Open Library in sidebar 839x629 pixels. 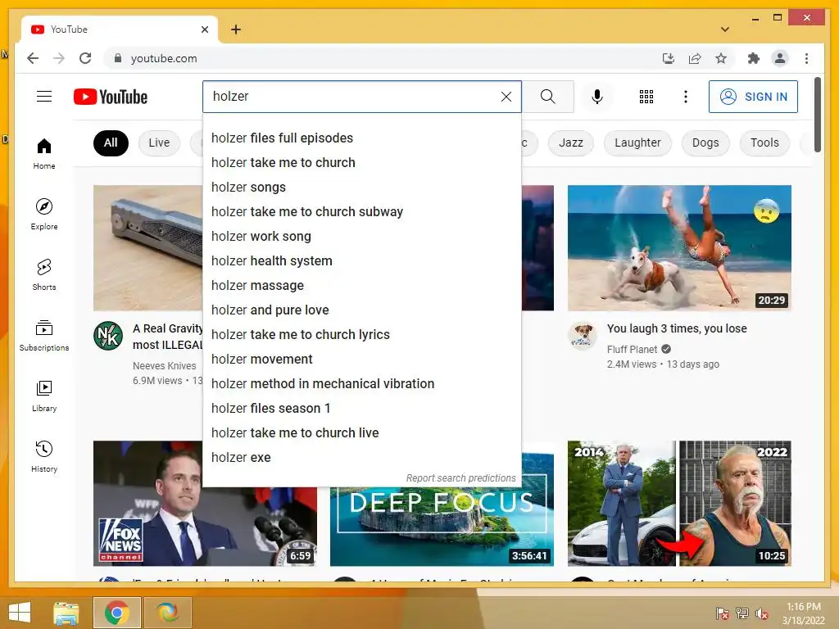[44, 396]
